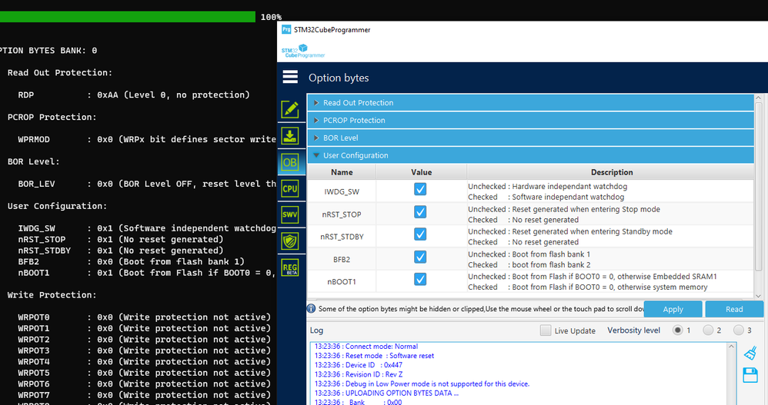Click the IWDG_SW name cell
The image size is (768, 405).
tap(342, 191)
